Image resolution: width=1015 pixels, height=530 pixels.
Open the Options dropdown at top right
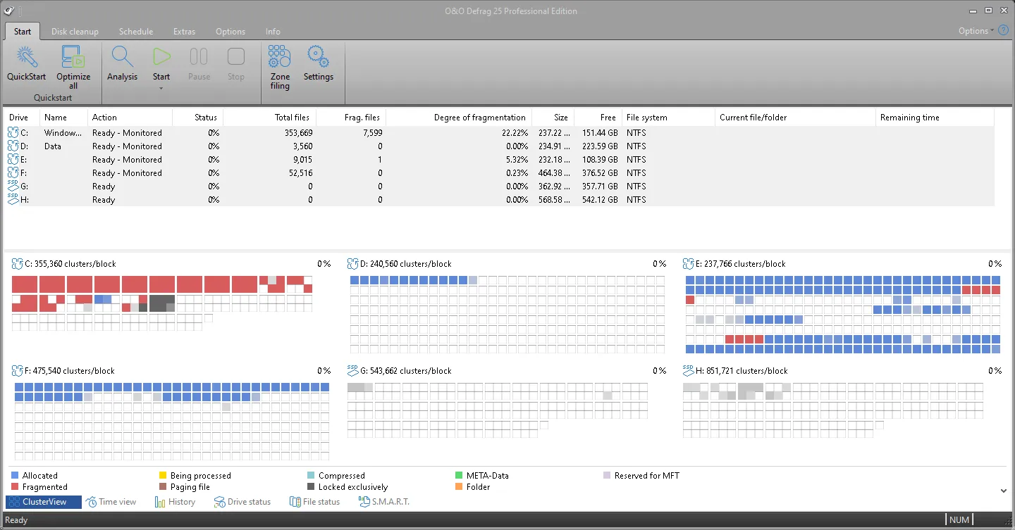click(976, 31)
